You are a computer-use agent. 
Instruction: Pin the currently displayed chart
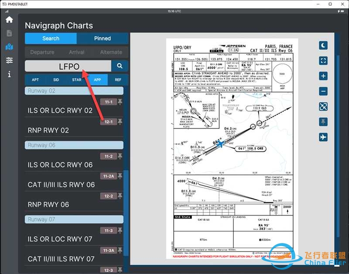(323, 122)
